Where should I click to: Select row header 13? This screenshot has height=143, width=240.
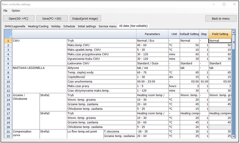tap(8, 95)
